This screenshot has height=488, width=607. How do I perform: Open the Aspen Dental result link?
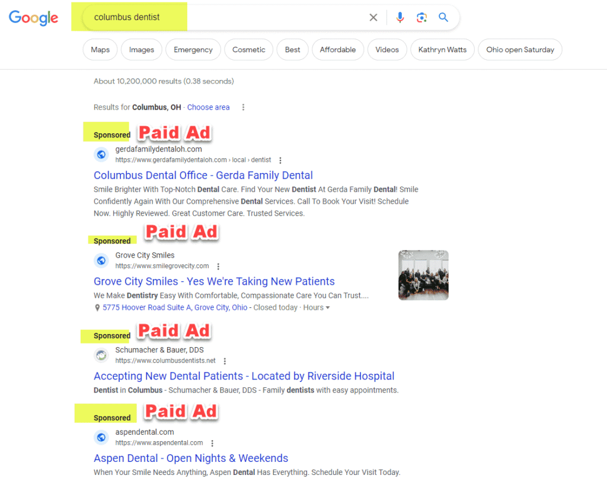point(191,458)
